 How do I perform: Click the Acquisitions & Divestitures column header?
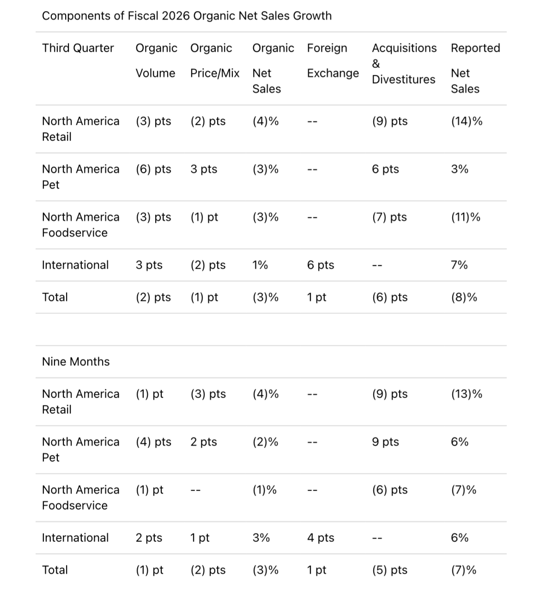tap(404, 64)
